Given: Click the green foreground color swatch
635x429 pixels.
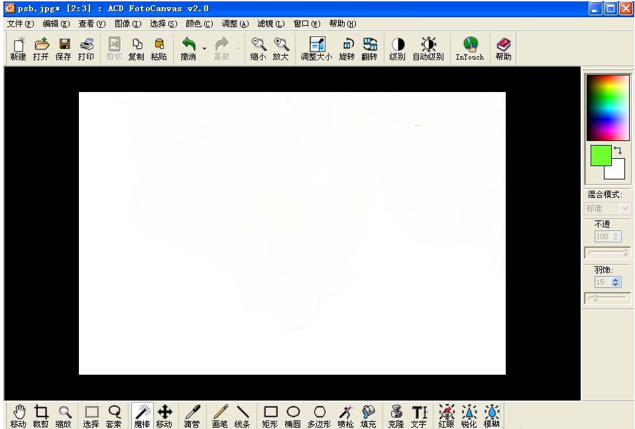Looking at the screenshot, I should click(601, 156).
